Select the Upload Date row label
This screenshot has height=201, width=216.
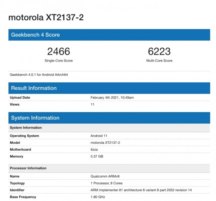20,98
